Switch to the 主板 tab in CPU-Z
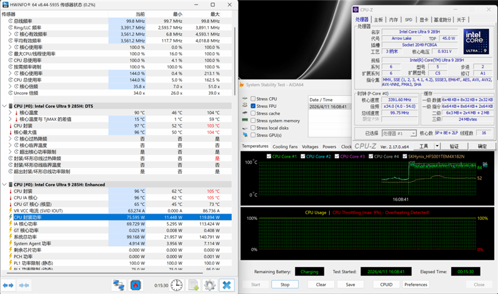The image size is (498, 294). 378,20
